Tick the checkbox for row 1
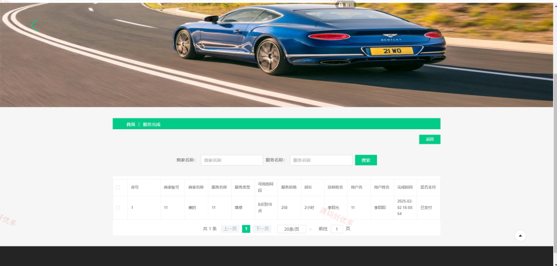The height and width of the screenshot is (266, 557). 118,207
